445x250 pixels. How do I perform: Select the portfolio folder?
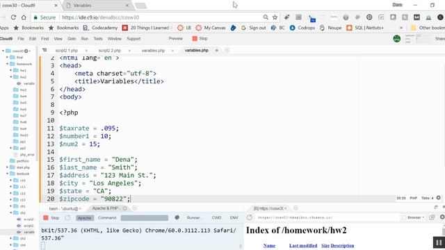click(19, 161)
